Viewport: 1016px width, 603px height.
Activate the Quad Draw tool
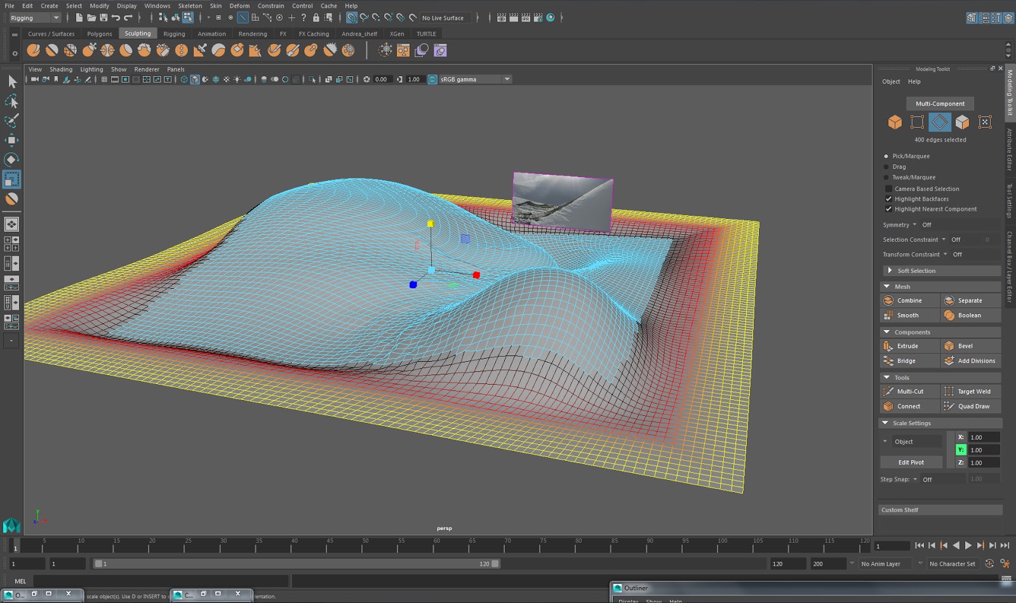point(970,406)
